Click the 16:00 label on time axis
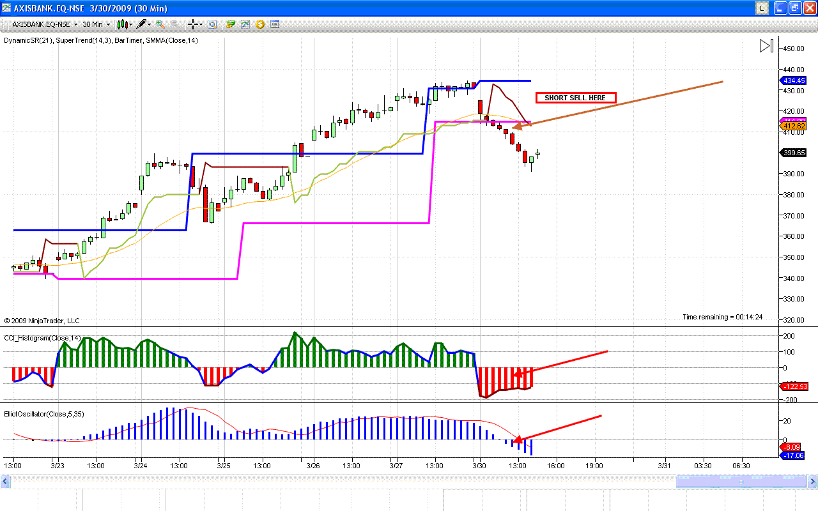818x511 pixels. (x=556, y=466)
